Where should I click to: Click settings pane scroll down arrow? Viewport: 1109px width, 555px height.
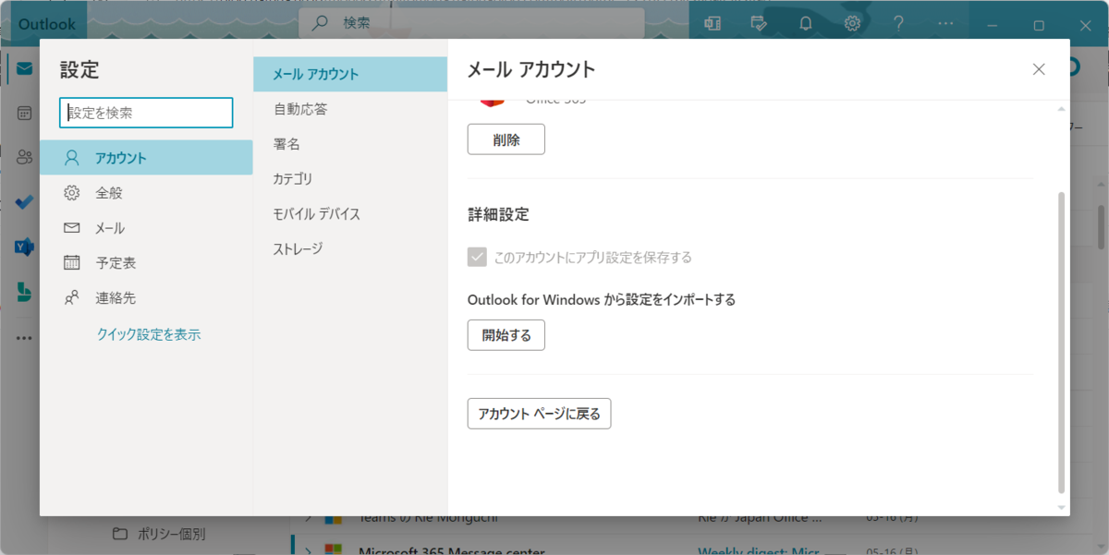1061,507
